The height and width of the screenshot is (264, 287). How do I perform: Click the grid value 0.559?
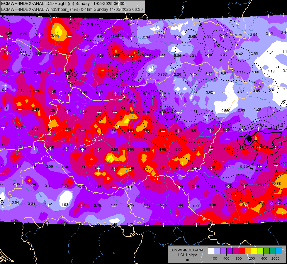pos(226,111)
